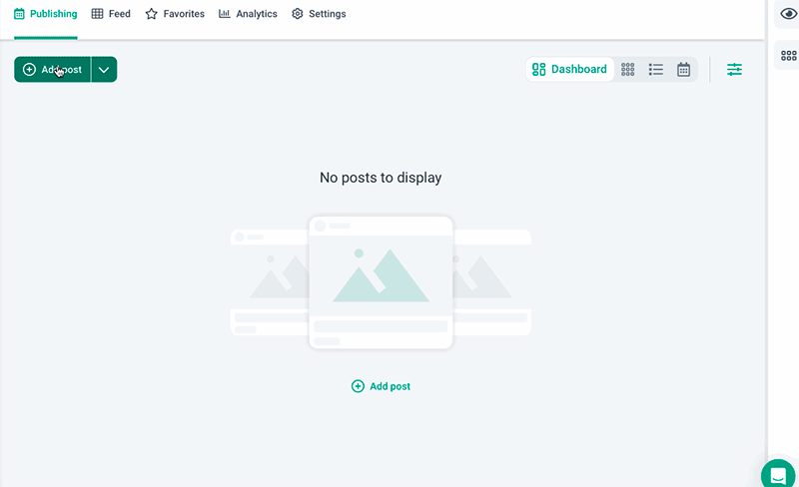
Task: Switch to grid view layout
Action: tap(628, 70)
